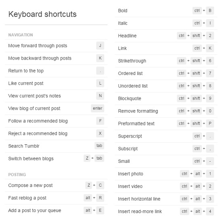Click the Keyboard shortcuts heading
The height and width of the screenshot is (216, 218).
pos(42,14)
